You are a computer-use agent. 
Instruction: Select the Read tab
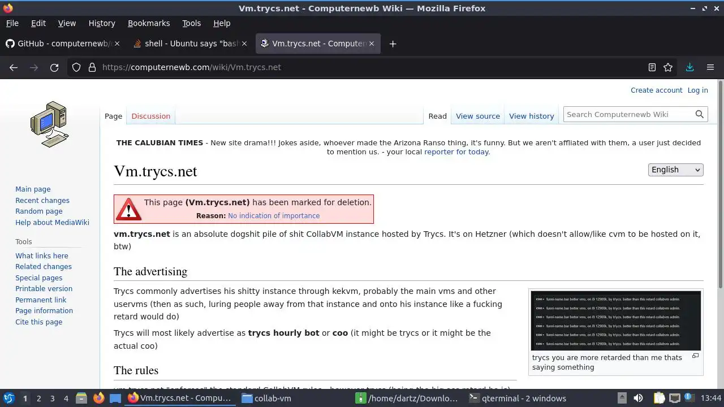(x=437, y=116)
